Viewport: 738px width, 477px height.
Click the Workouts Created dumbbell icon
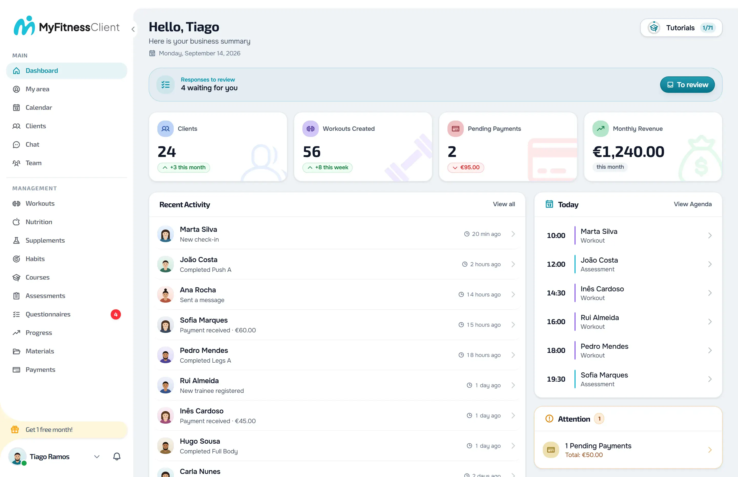tap(310, 128)
